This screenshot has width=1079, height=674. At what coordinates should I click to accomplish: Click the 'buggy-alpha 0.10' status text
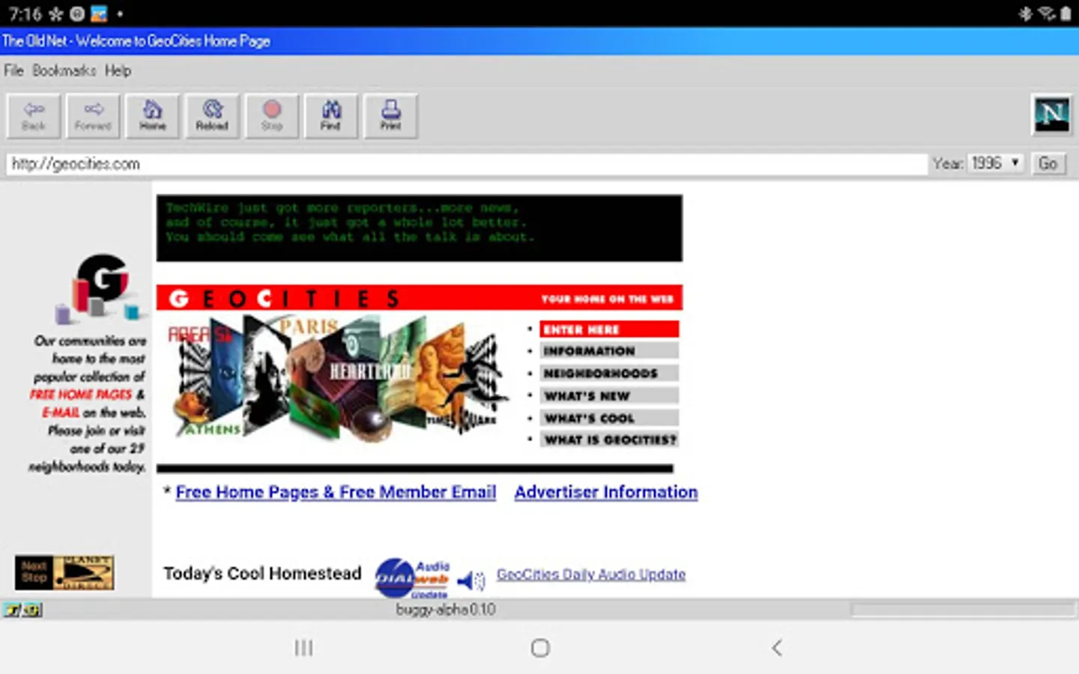click(446, 610)
